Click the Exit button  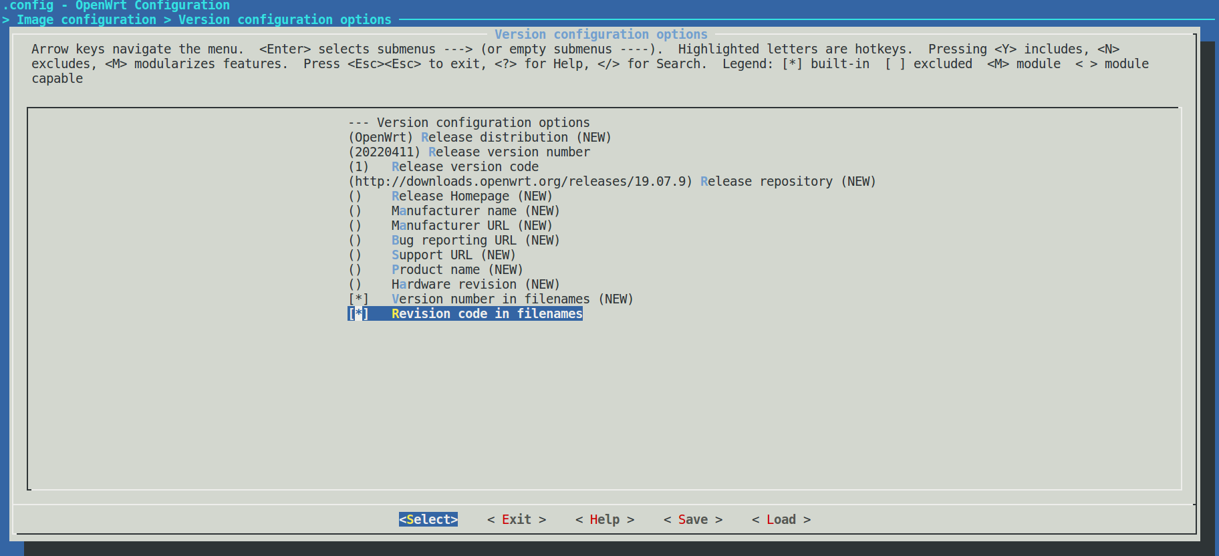pos(517,520)
